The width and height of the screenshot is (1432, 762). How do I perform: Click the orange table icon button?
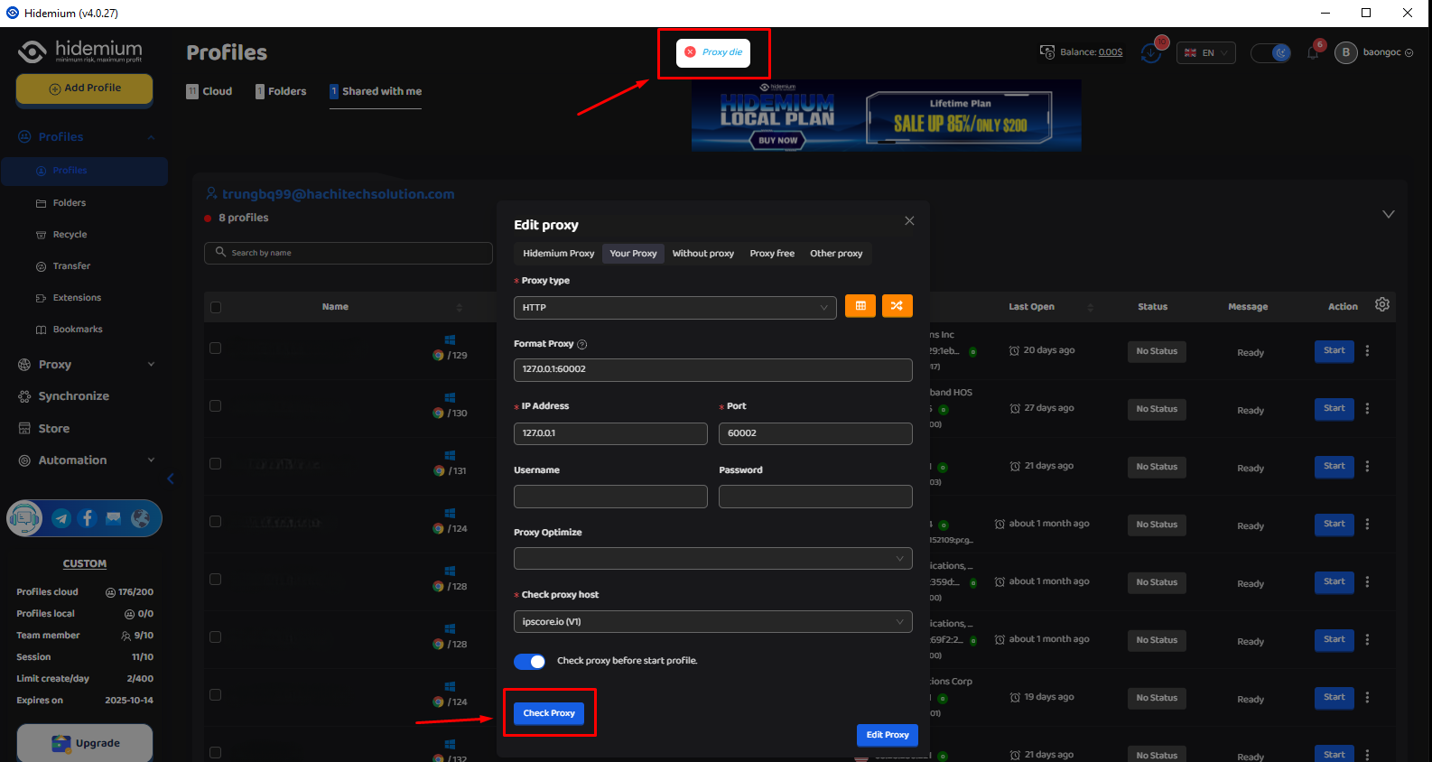[860, 306]
